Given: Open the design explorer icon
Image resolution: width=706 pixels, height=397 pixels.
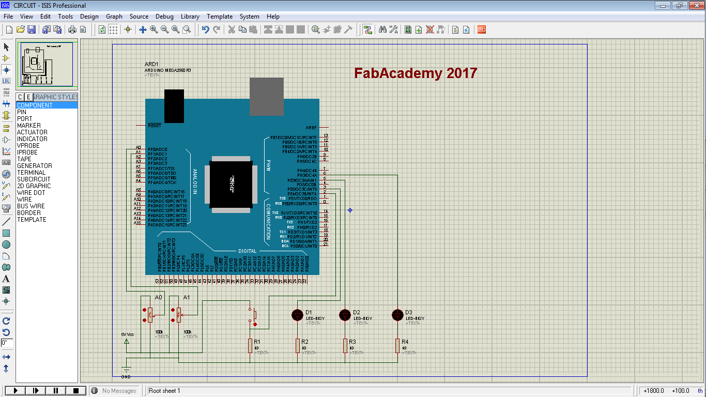Looking at the screenshot, I should tap(408, 29).
